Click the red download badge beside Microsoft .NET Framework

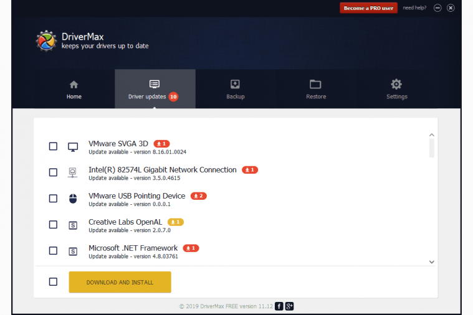[x=191, y=248]
